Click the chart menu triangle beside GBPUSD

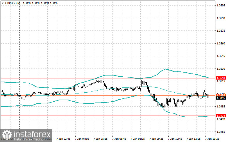3,3
